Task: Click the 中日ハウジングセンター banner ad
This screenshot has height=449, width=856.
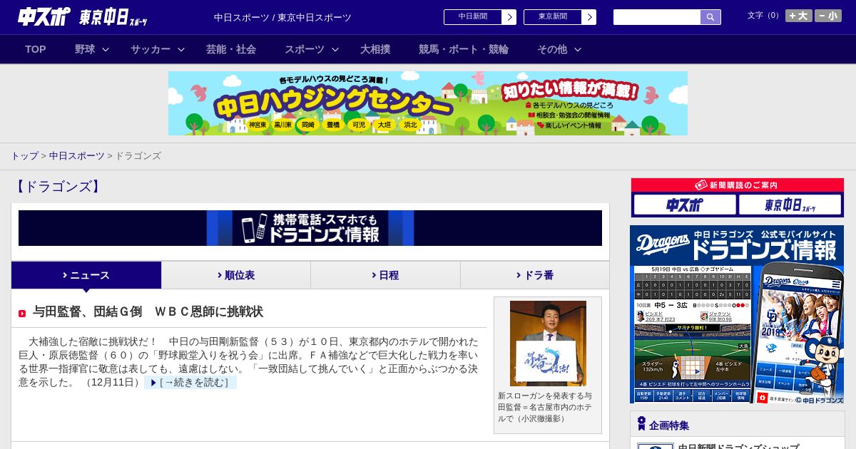Action: [x=428, y=103]
